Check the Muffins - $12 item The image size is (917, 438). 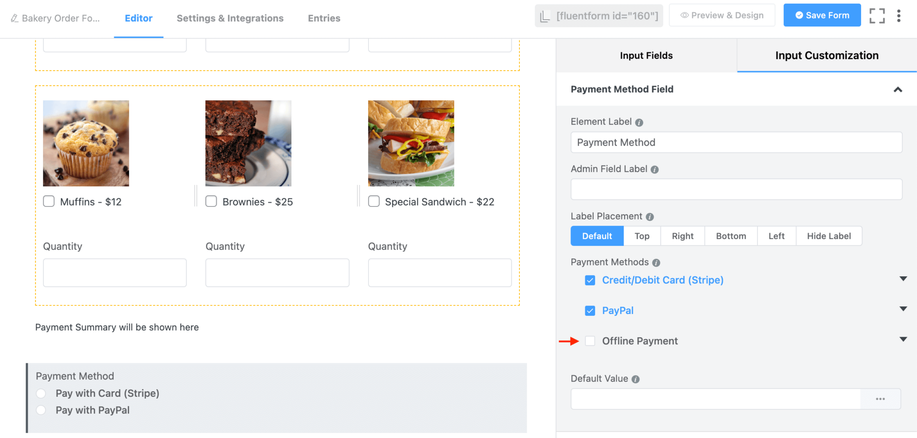[49, 201]
